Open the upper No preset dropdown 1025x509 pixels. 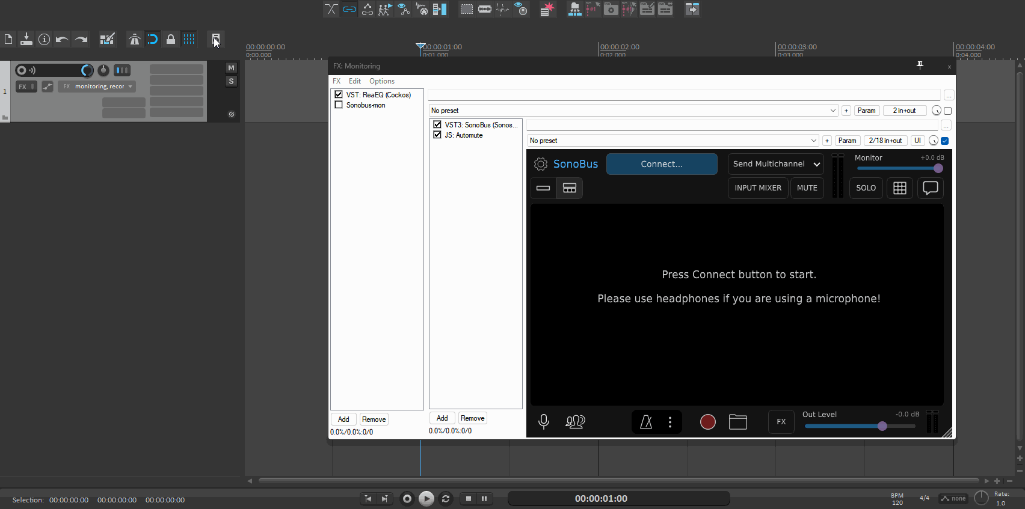pos(633,111)
